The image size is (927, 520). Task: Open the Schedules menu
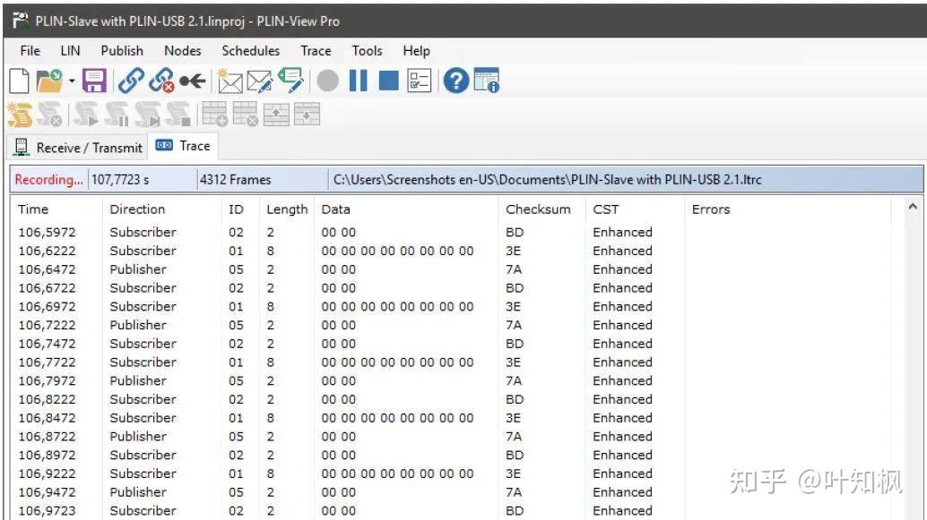coord(251,51)
